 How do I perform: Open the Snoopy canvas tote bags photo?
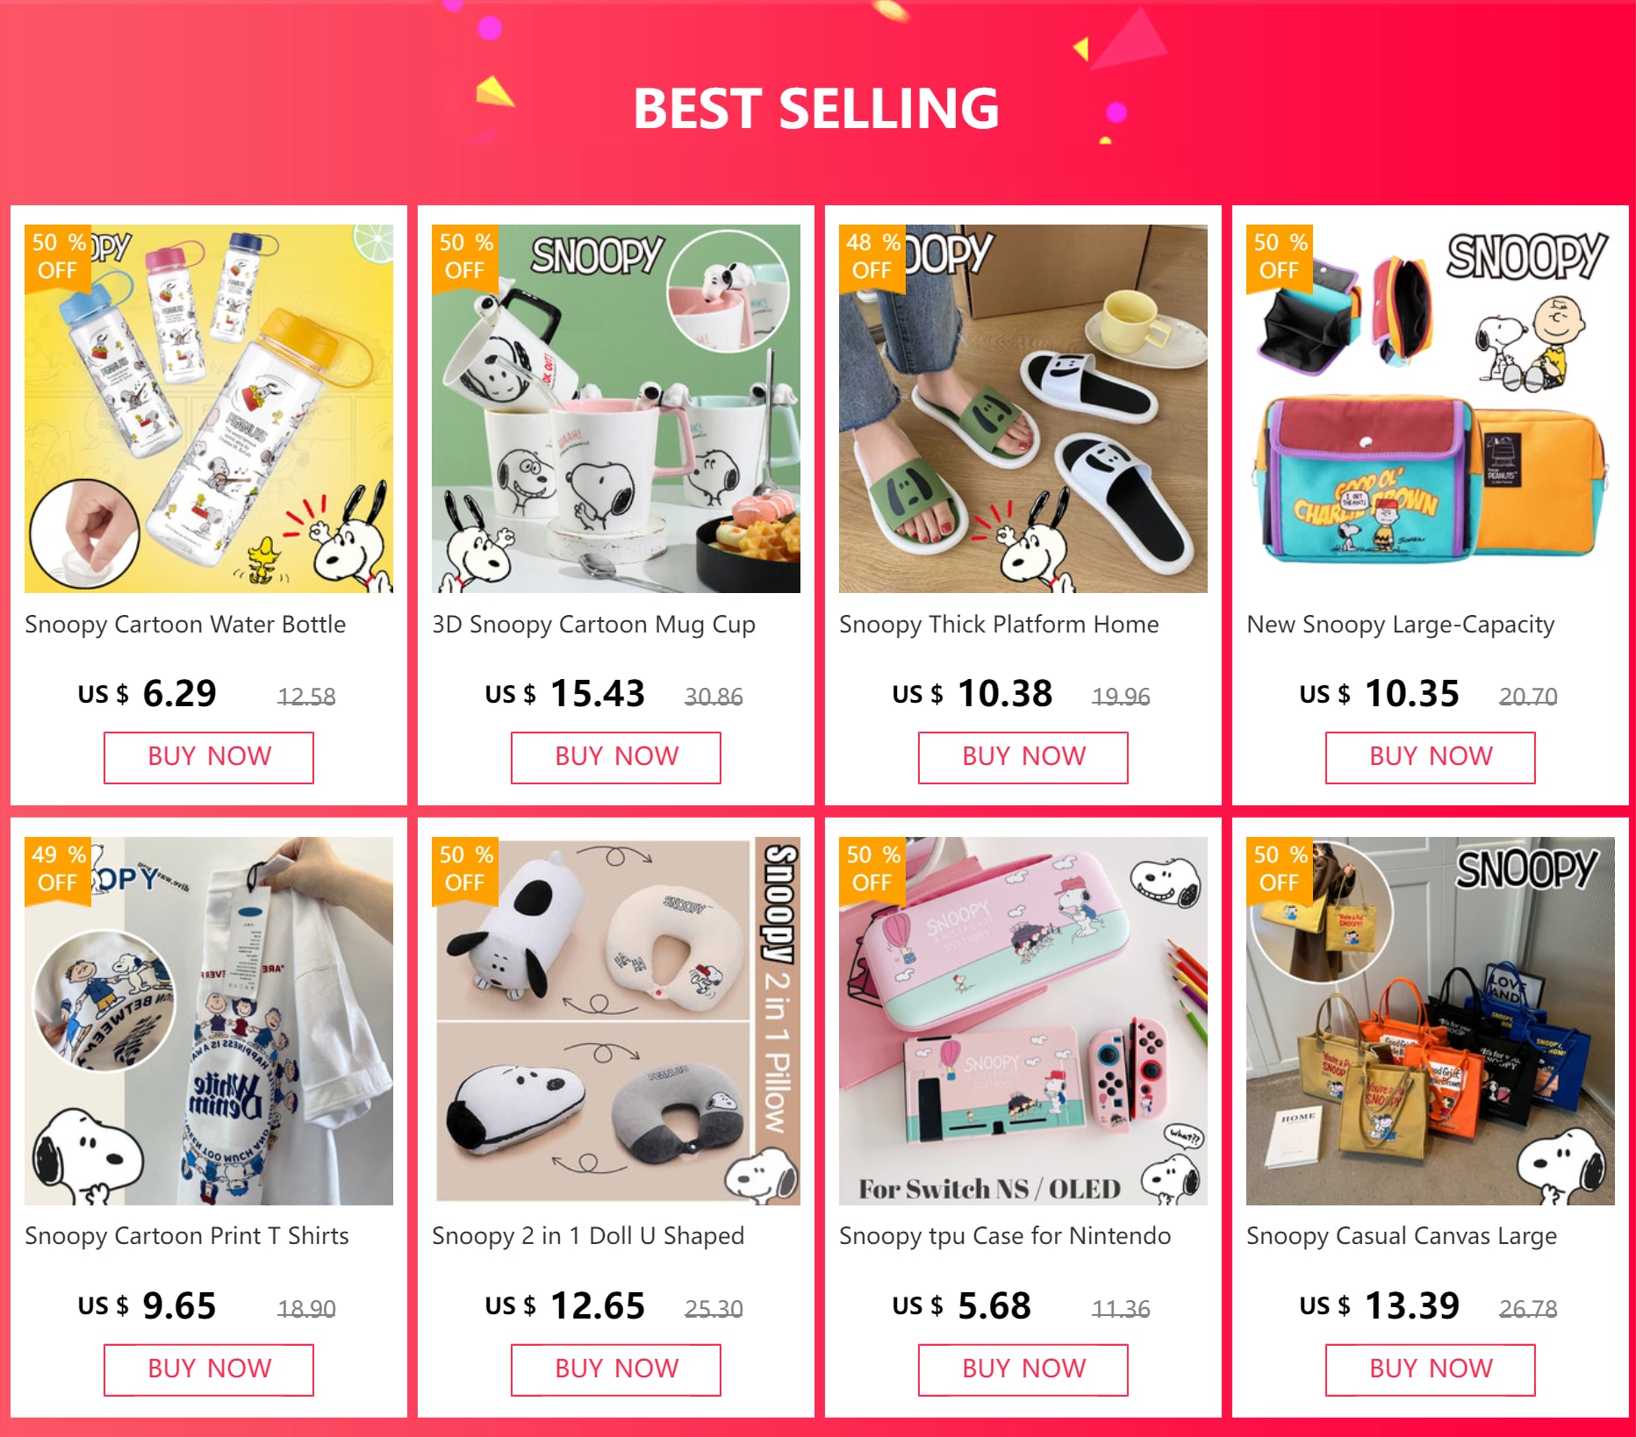1431,1021
